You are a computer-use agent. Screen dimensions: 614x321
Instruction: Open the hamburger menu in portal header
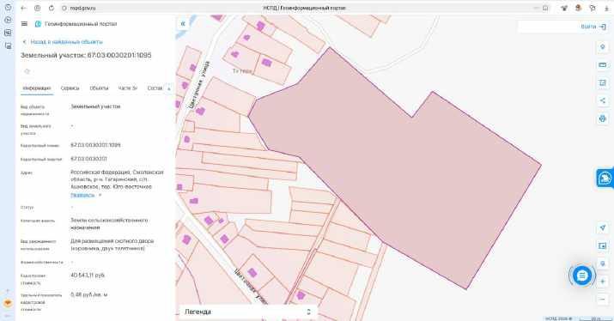tap(24, 24)
